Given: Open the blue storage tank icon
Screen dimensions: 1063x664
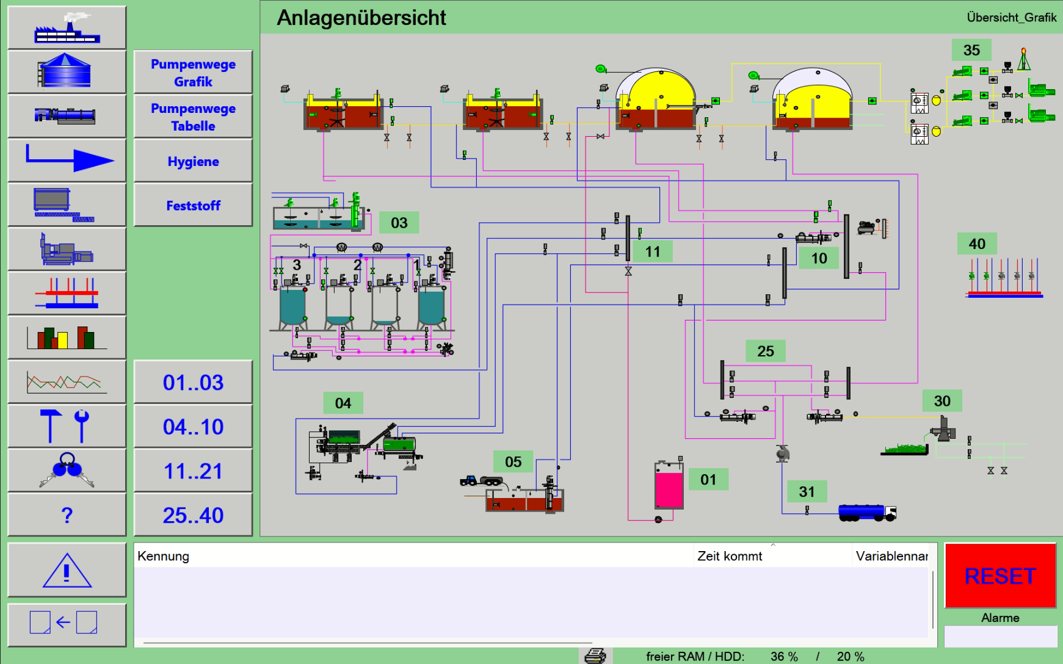Looking at the screenshot, I should [x=67, y=72].
